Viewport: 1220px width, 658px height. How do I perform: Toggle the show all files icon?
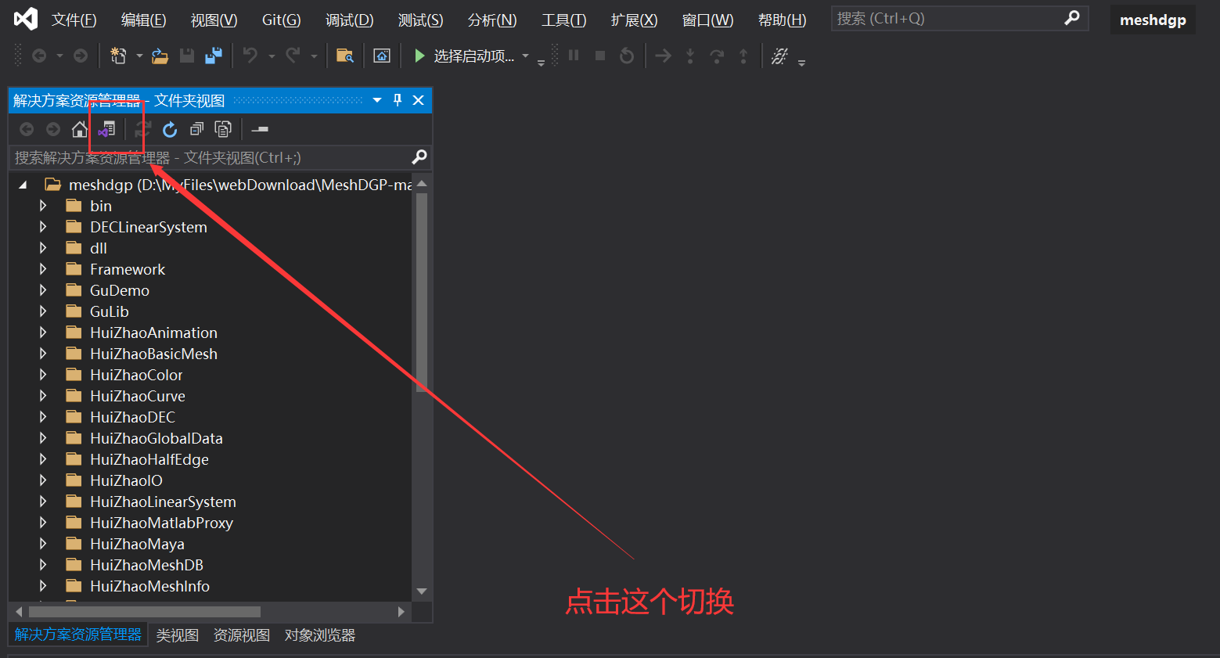pos(223,129)
